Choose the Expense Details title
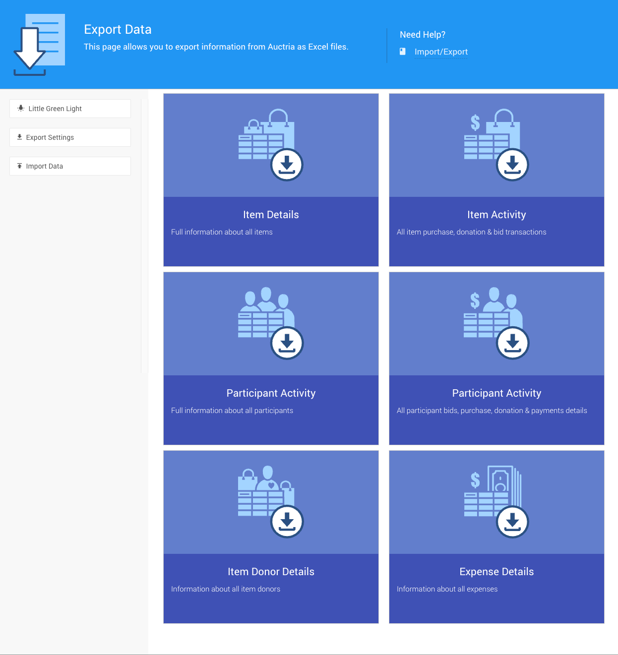618x655 pixels. pos(496,572)
